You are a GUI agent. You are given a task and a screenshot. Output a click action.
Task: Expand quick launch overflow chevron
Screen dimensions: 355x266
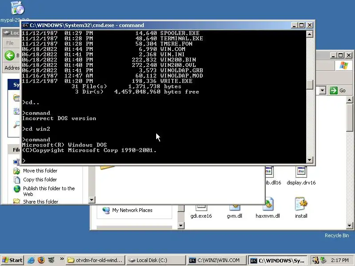(62, 258)
